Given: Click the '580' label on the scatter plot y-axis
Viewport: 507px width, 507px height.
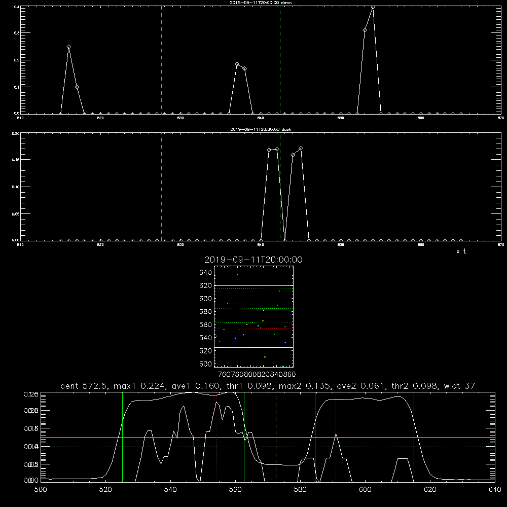Looking at the screenshot, I should [x=206, y=312].
